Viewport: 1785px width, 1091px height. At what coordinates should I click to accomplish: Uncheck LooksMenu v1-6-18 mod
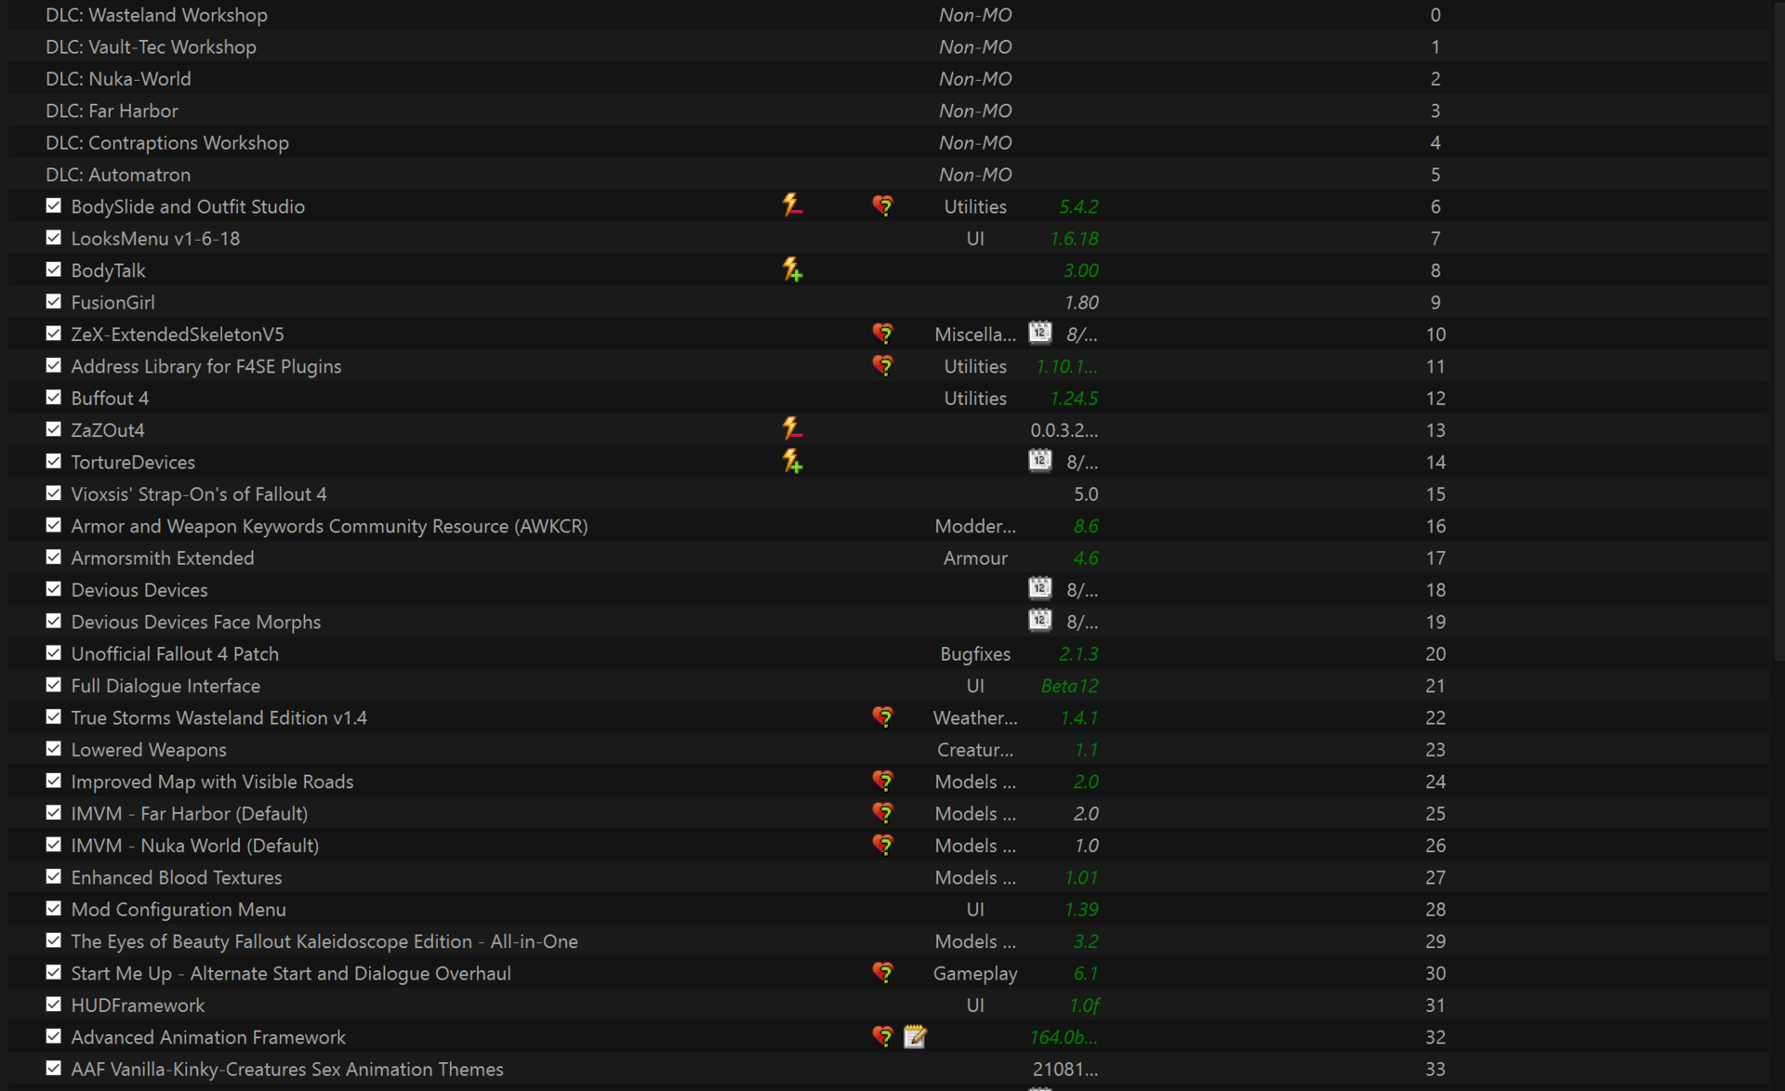54,237
